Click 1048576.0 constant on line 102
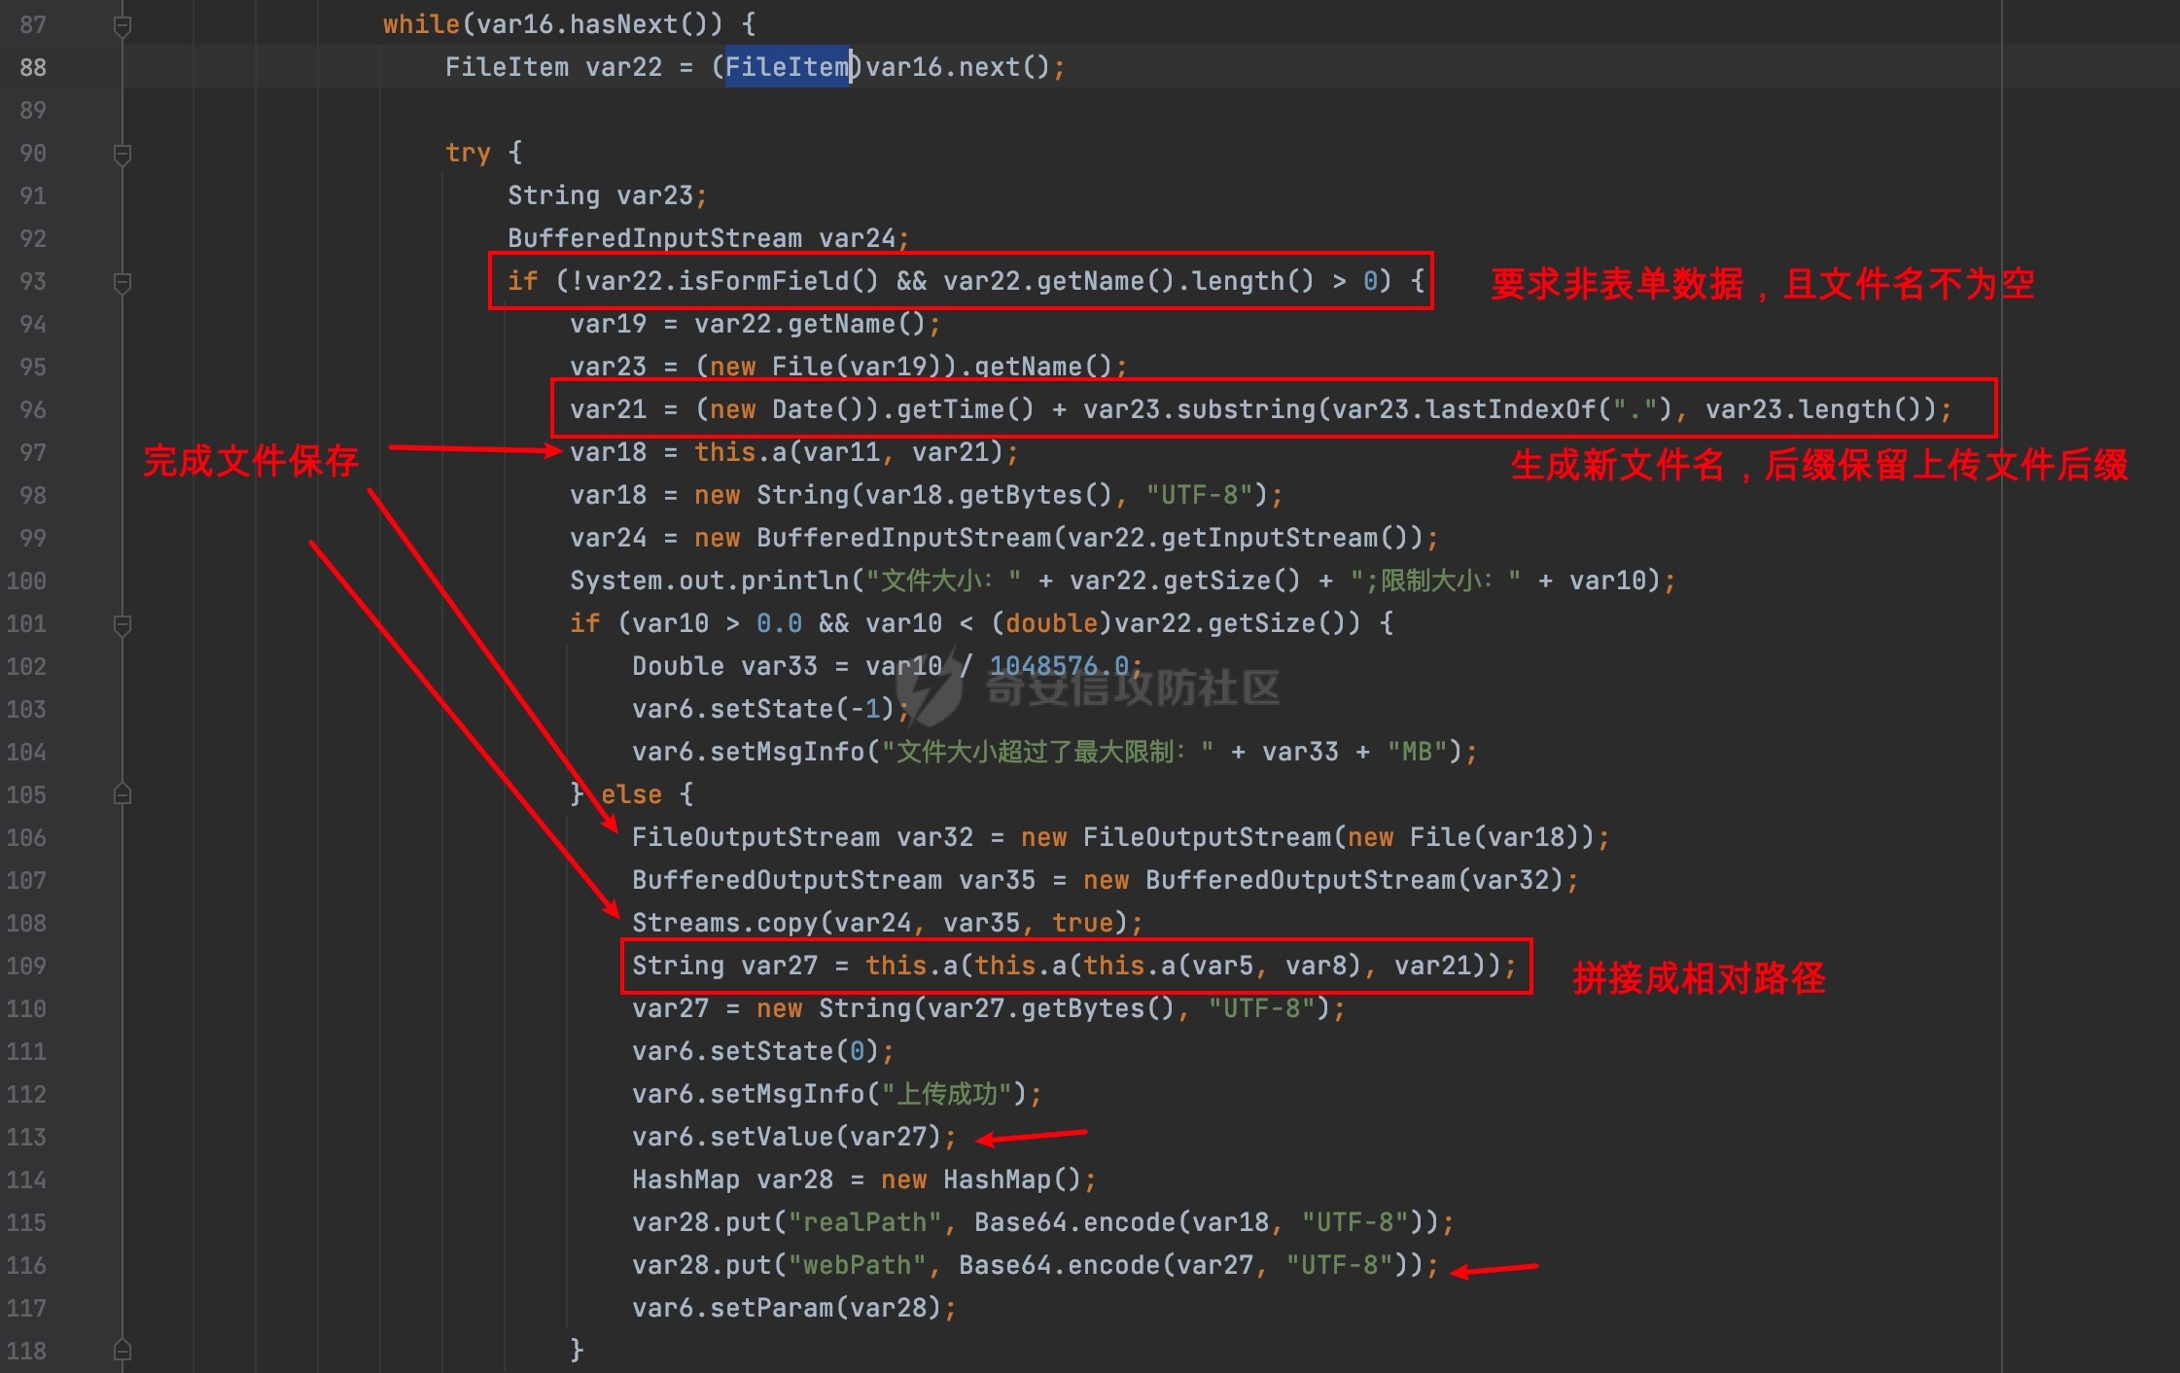 [1059, 666]
